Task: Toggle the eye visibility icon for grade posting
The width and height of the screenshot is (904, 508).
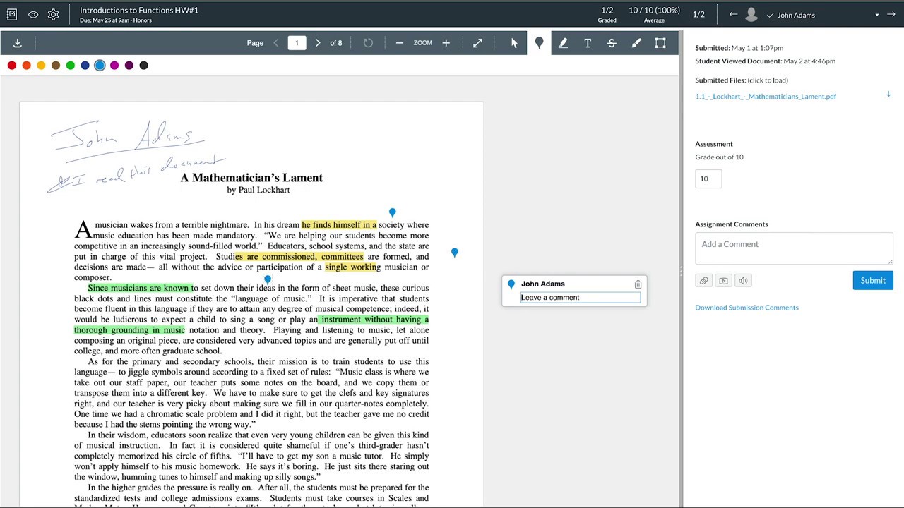Action: click(33, 14)
